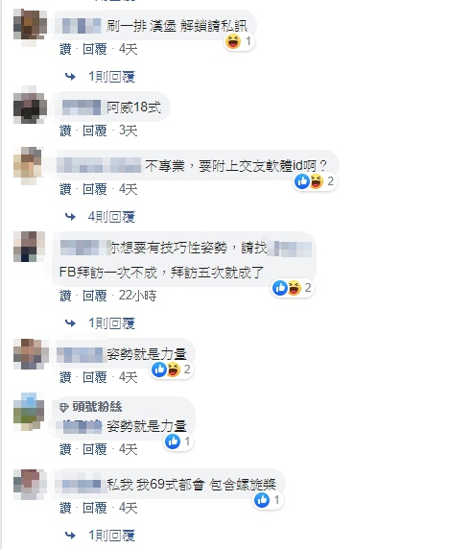The width and height of the screenshot is (472, 549).
Task: Click 回覆 under FB拜訪一次不成 comment
Action: pos(94,296)
